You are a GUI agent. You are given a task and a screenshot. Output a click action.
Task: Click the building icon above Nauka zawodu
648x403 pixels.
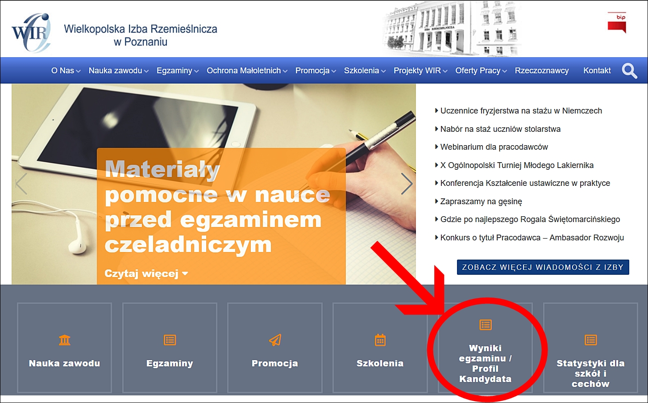pyautogui.click(x=65, y=340)
